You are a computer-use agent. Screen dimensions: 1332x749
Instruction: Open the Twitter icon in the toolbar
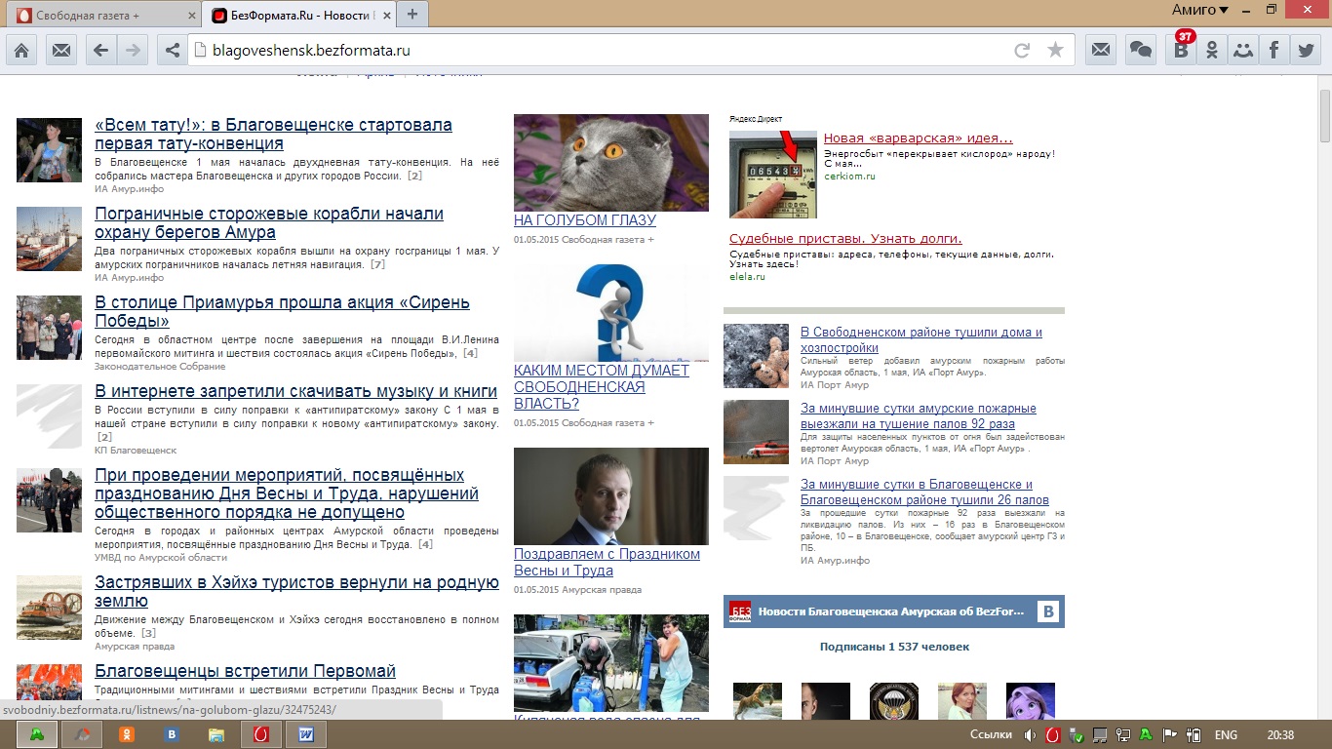point(1305,51)
